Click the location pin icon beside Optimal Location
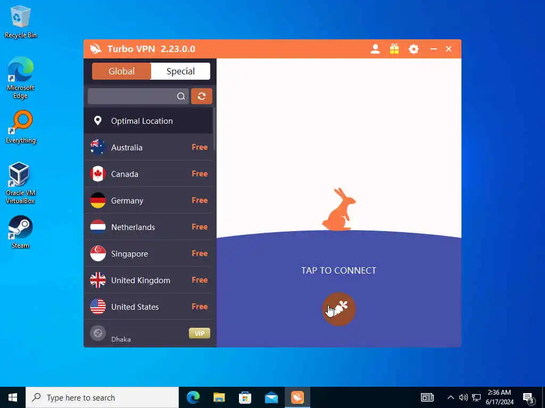Image resolution: width=545 pixels, height=408 pixels. 98,121
